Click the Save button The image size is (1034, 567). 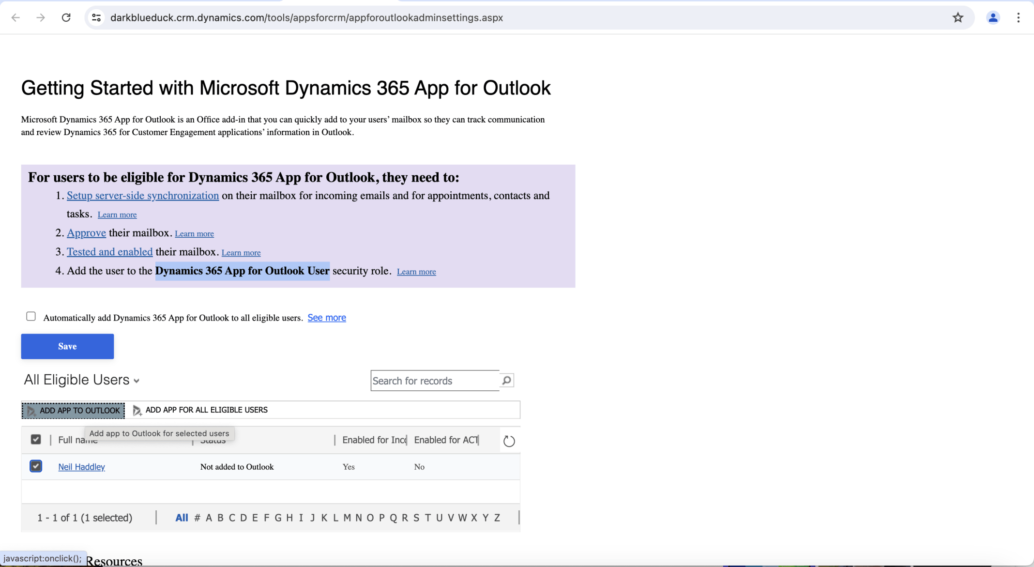pos(67,346)
